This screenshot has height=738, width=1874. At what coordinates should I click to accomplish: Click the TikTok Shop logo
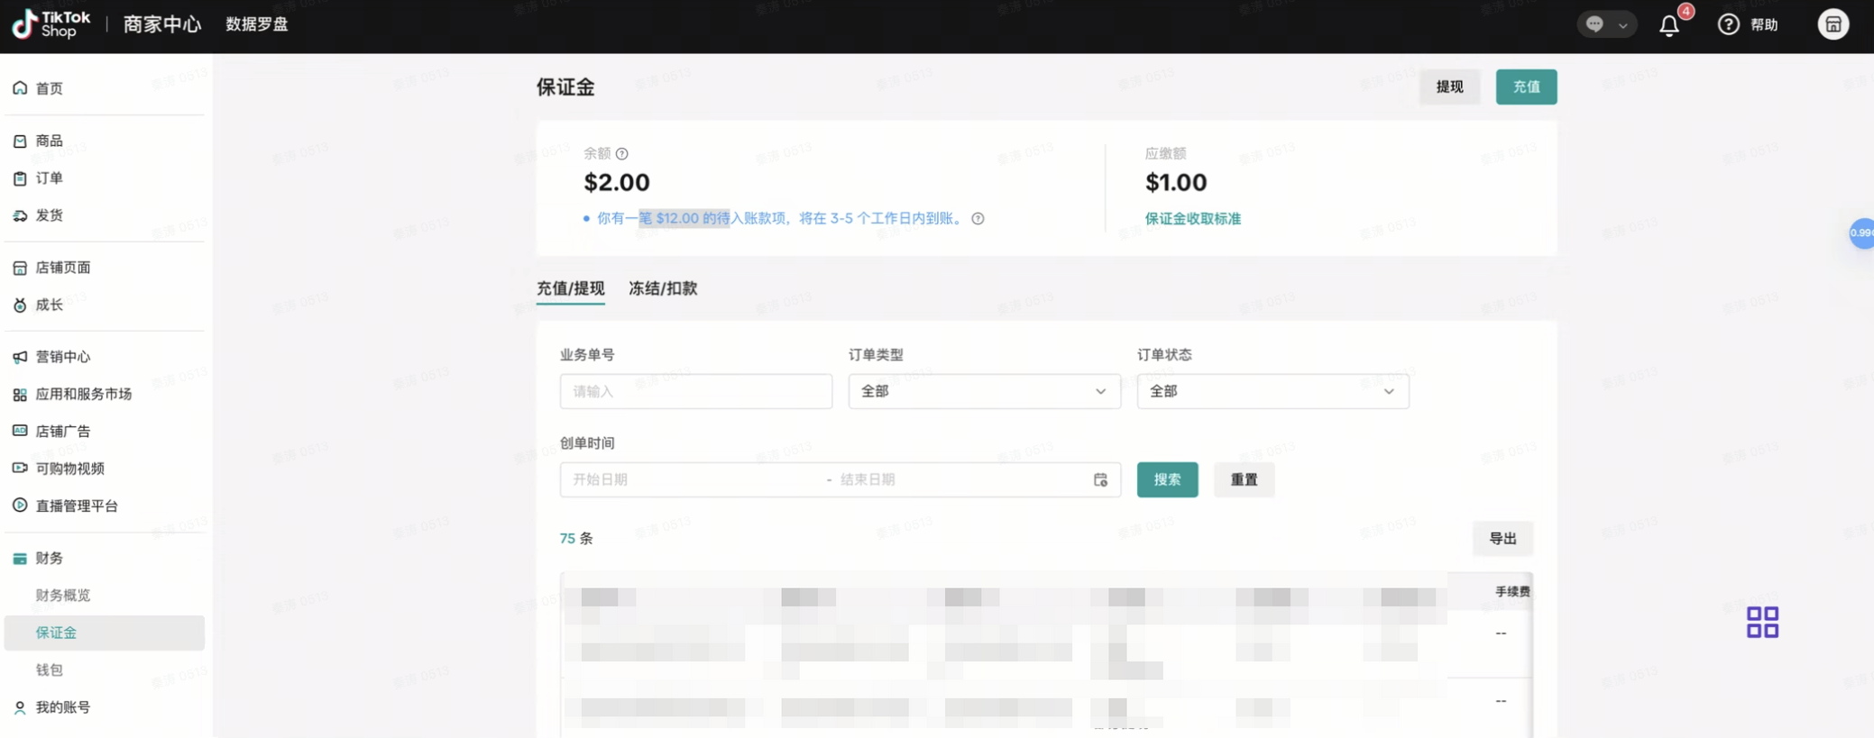(x=51, y=24)
